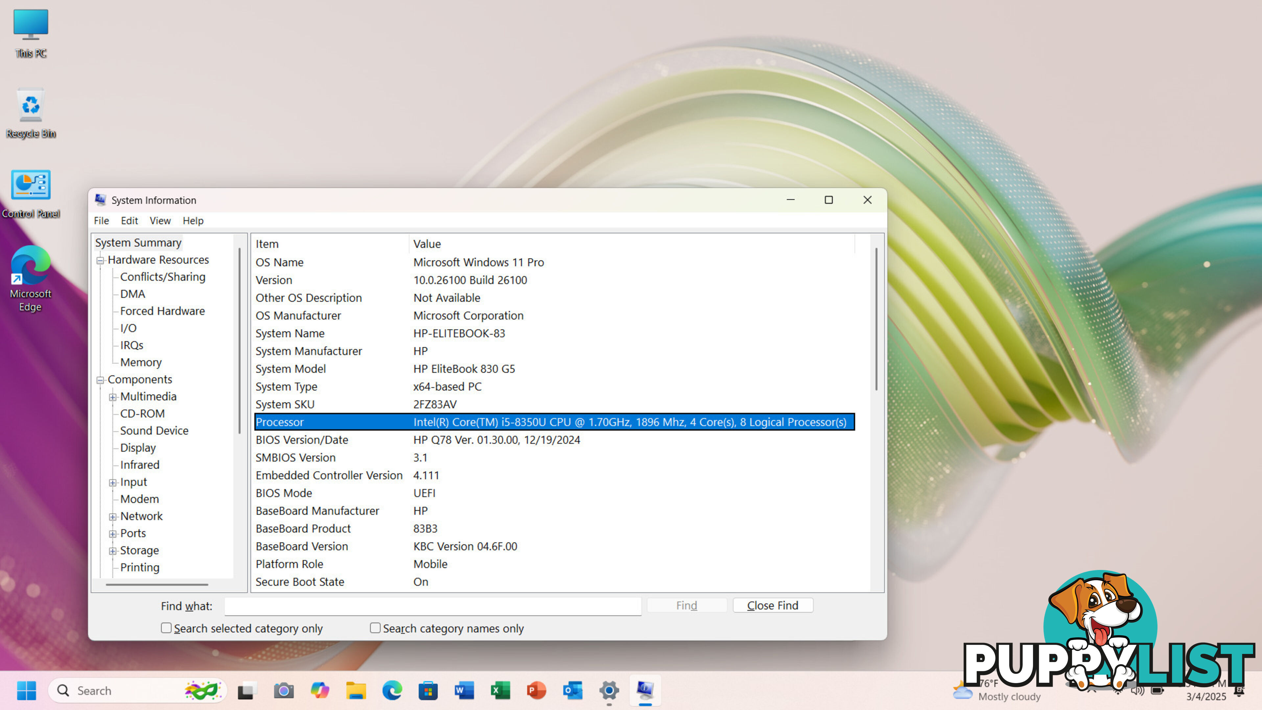This screenshot has height=710, width=1262.
Task: Expand the Ports tree node
Action: (113, 533)
